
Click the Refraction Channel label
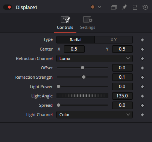pos(34,58)
